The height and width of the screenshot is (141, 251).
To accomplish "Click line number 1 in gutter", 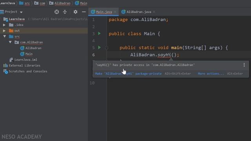I will [x=93, y=20].
